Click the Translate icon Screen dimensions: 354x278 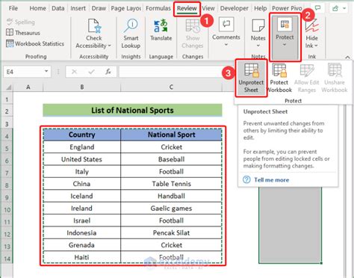click(x=161, y=26)
